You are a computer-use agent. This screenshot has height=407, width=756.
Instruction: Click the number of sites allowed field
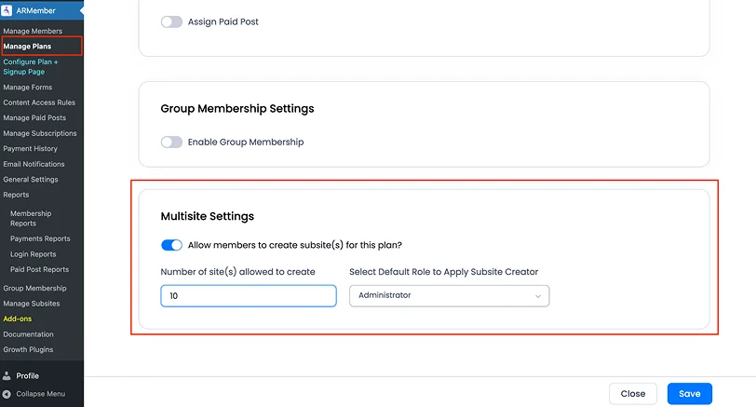tap(249, 295)
